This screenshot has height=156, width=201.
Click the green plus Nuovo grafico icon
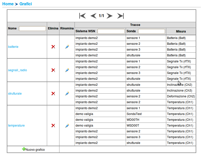tap(24, 149)
